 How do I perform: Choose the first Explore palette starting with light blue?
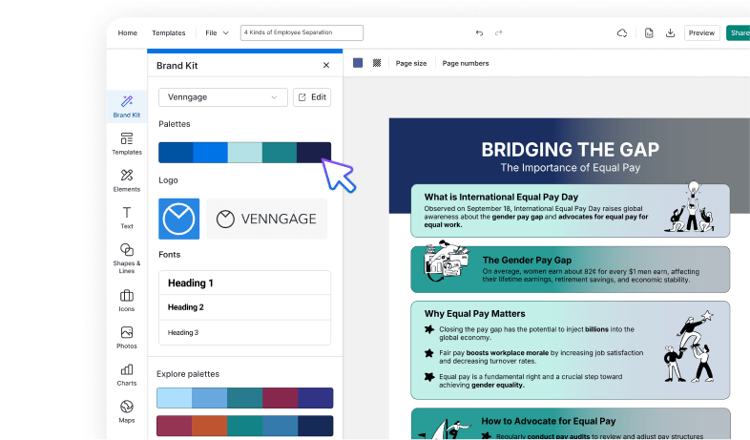point(245,398)
